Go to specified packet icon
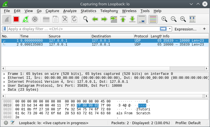The image size is (210, 127). tap(114, 19)
